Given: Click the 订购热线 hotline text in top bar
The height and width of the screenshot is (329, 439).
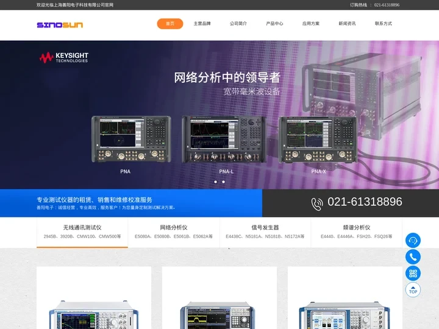Looking at the screenshot, I should pos(374,5).
